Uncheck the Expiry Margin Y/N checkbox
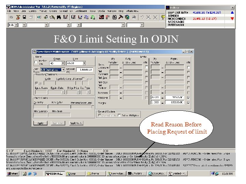Image resolution: width=246 pixels, height=184 pixels. coord(188,103)
